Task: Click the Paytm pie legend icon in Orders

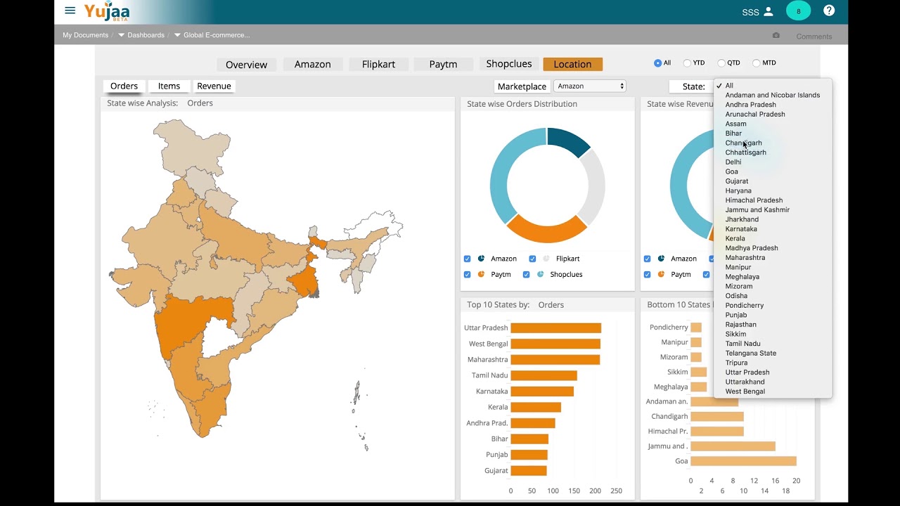Action: tap(482, 274)
